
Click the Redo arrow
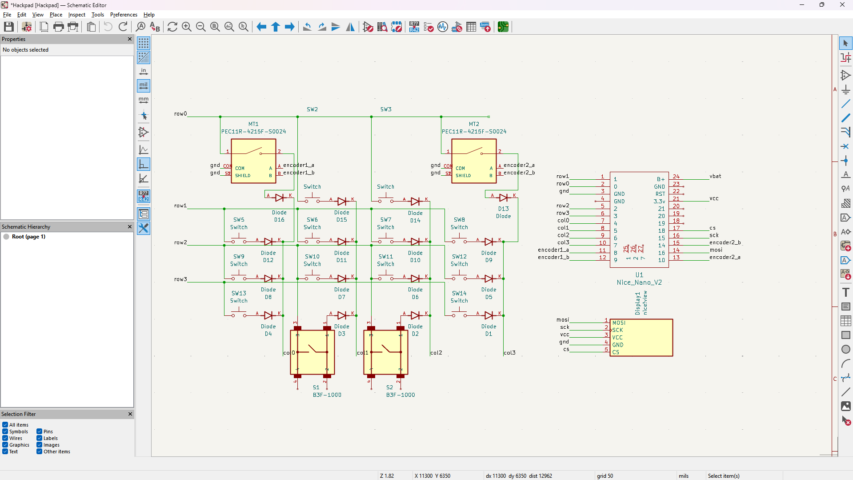123,27
